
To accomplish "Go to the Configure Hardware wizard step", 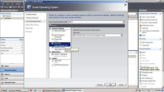I will pos(32,18).
